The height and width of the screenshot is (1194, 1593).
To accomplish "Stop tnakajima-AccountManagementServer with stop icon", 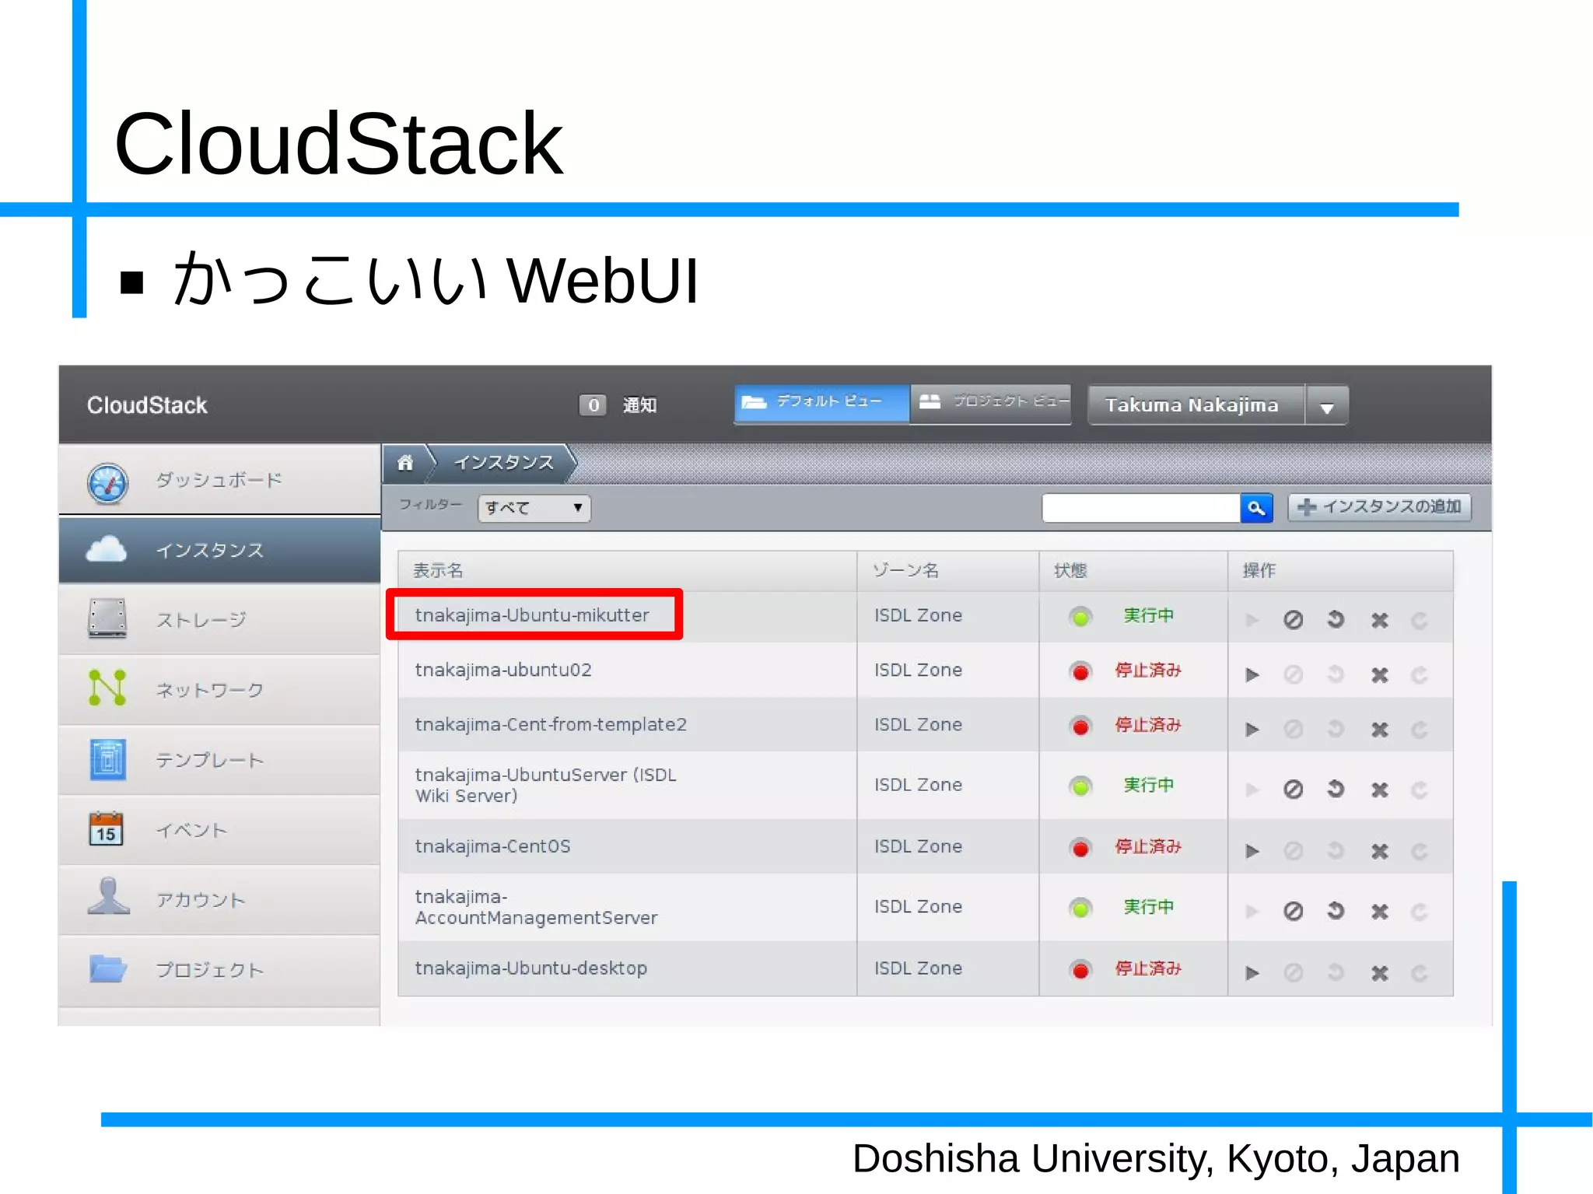I will tap(1293, 911).
